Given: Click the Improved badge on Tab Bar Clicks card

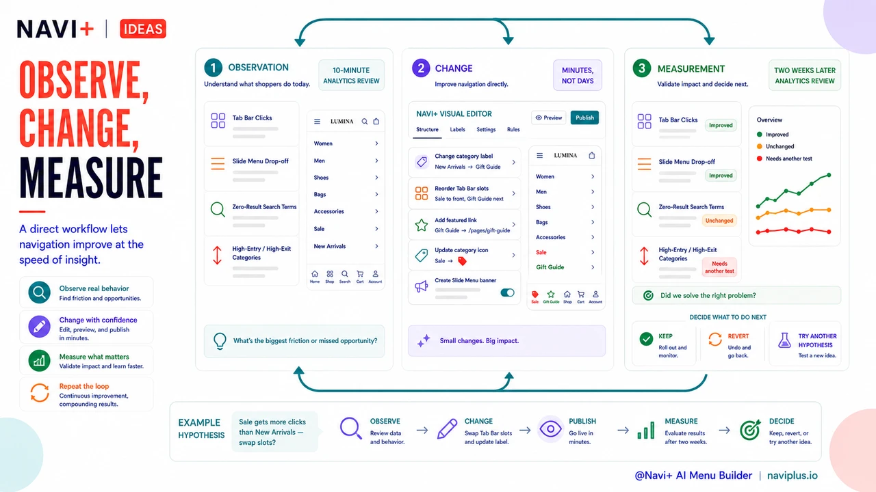Looking at the screenshot, I should tap(721, 126).
